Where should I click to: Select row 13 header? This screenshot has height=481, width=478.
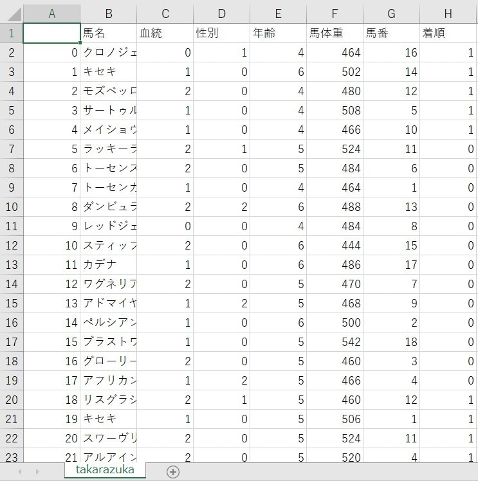point(12,264)
